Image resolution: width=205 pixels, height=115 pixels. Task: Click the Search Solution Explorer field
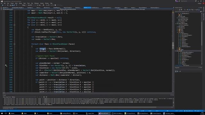(188, 12)
